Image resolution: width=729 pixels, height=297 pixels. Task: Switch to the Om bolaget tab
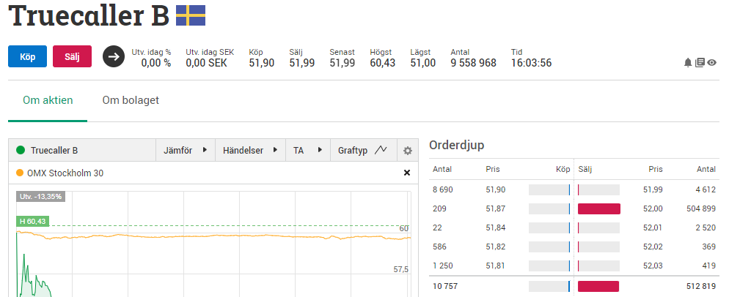pos(131,100)
